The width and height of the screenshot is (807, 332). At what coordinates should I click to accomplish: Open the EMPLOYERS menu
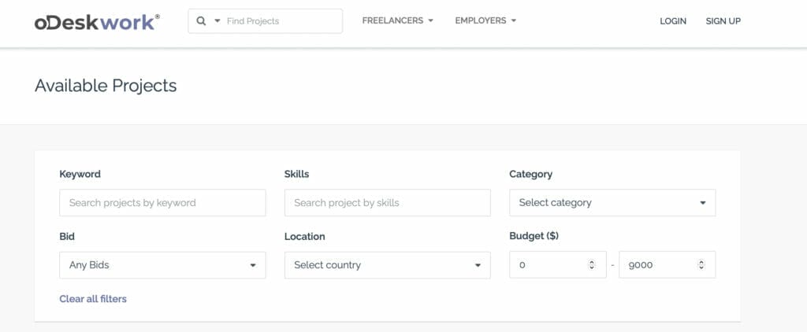coord(485,20)
